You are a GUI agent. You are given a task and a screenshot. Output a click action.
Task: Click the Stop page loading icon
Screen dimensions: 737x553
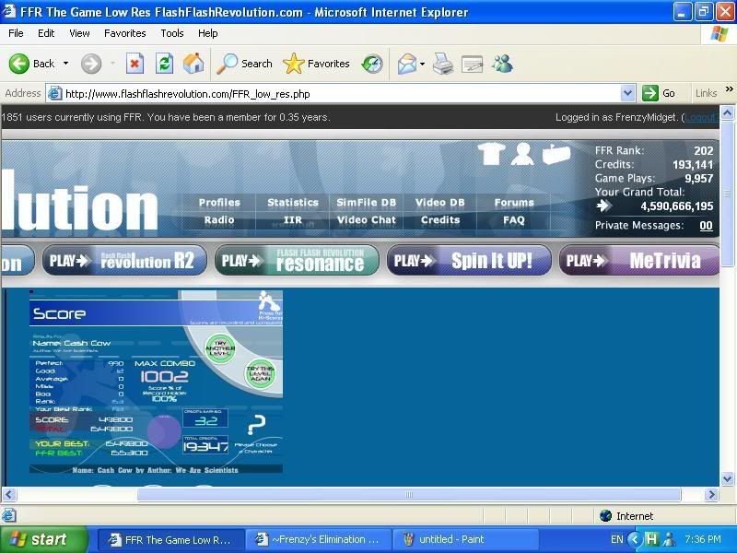click(x=135, y=64)
